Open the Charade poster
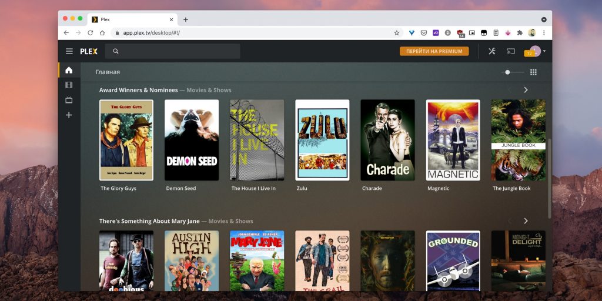The image size is (602, 301). [x=387, y=140]
